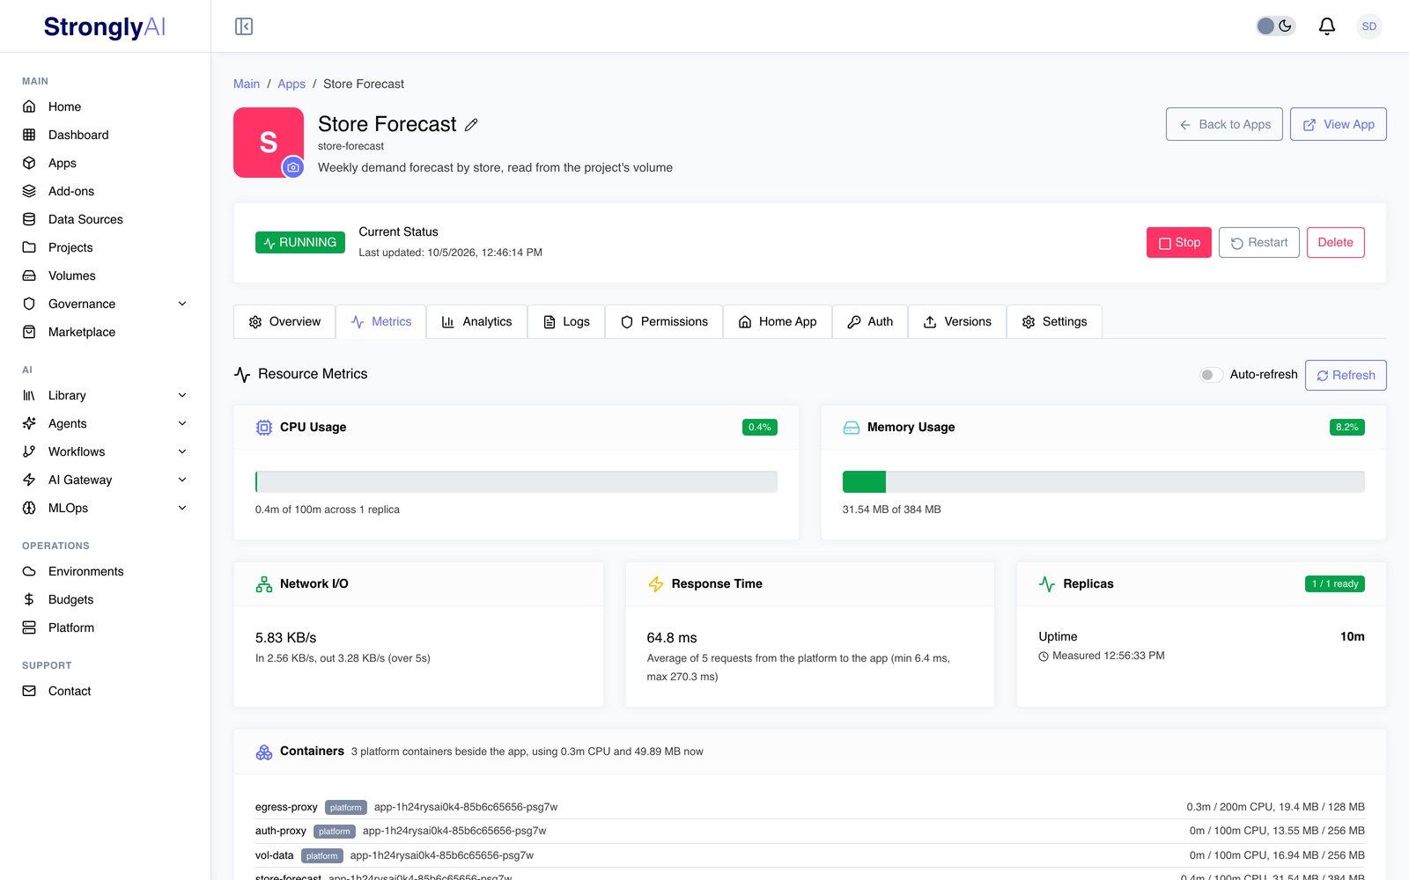Switch to the Analytics tab
The height and width of the screenshot is (880, 1409).
click(476, 322)
